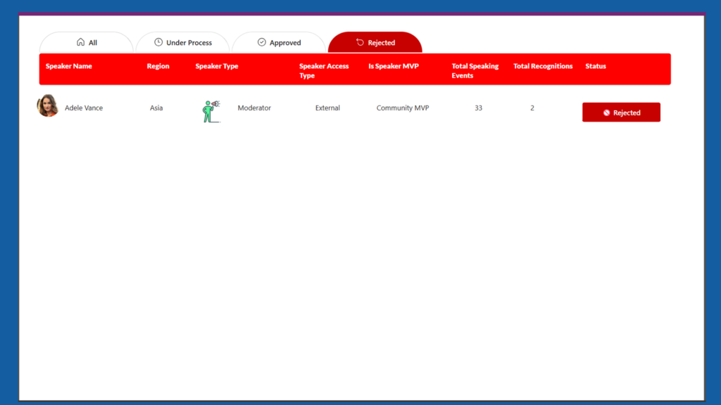Screen dimensions: 721x405
Task: Click the Status column header
Action: 596,66
